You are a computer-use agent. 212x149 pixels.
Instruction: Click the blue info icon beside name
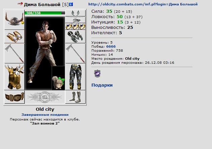pyautogui.click(x=71, y=4)
